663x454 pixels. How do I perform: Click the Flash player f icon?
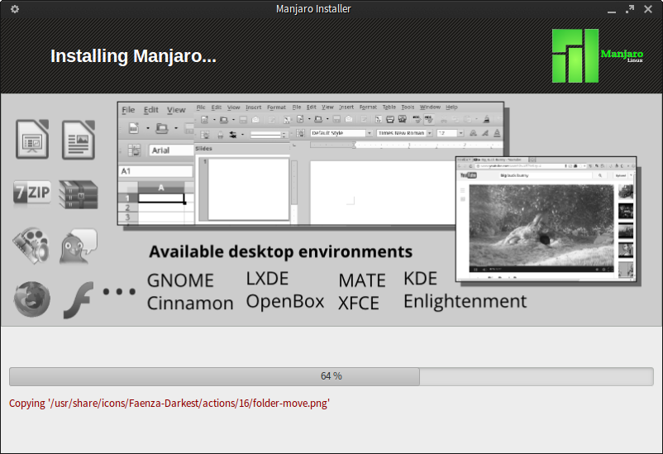79,300
